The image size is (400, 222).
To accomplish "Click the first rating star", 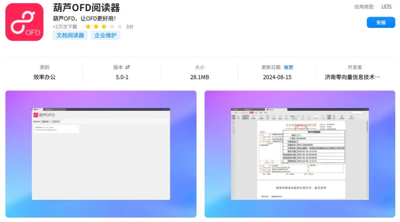I will [88, 27].
